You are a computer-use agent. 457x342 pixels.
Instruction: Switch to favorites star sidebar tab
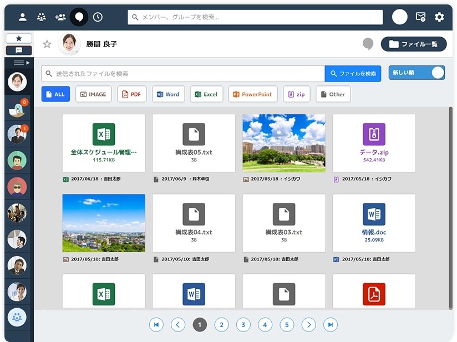coord(19,38)
